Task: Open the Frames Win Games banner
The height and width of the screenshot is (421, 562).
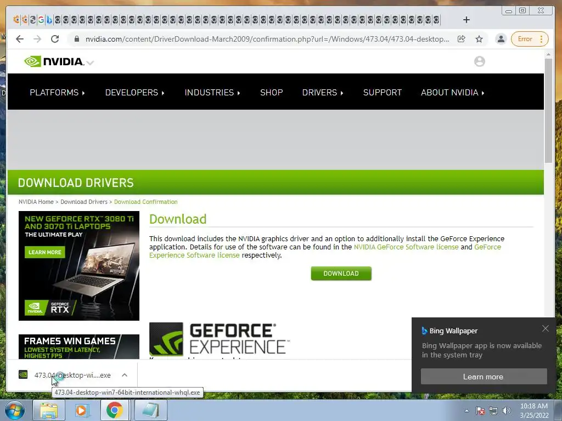Action: click(79, 346)
